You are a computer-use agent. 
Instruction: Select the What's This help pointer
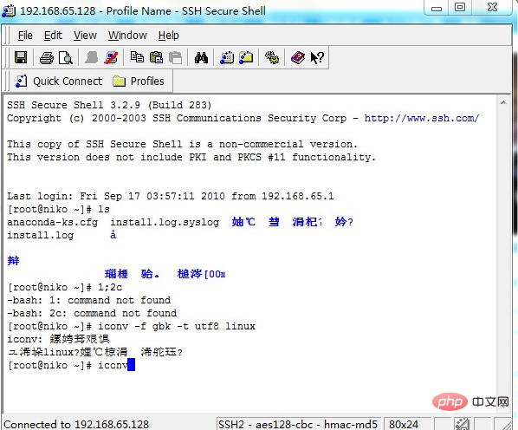click(317, 58)
